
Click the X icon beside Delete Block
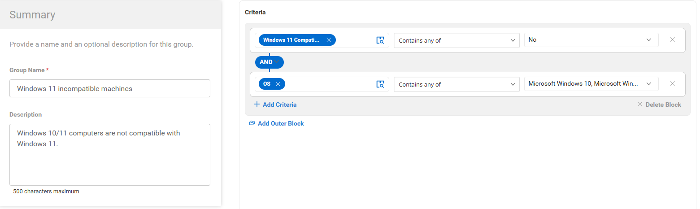coord(640,104)
